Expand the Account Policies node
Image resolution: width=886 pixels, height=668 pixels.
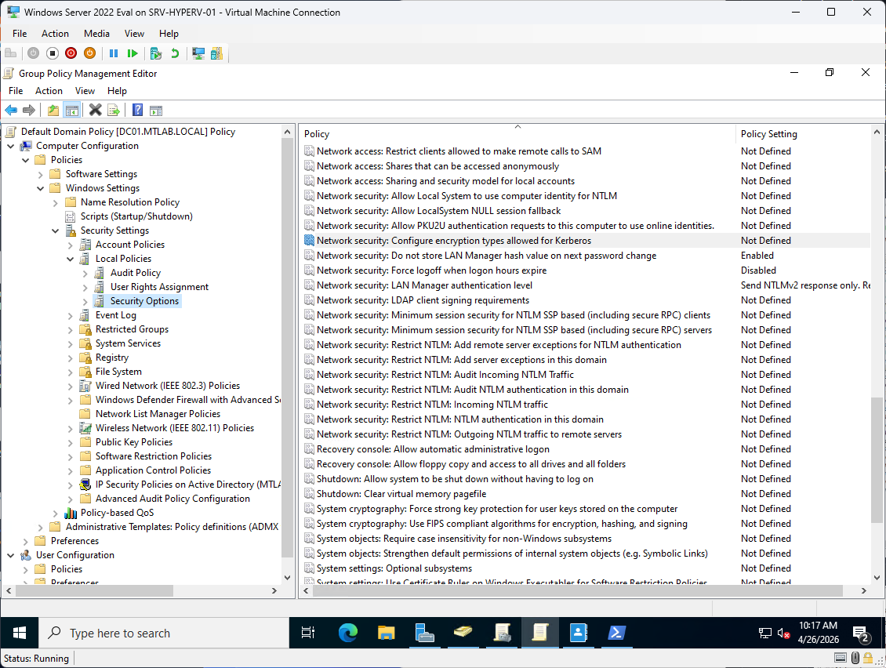click(70, 245)
